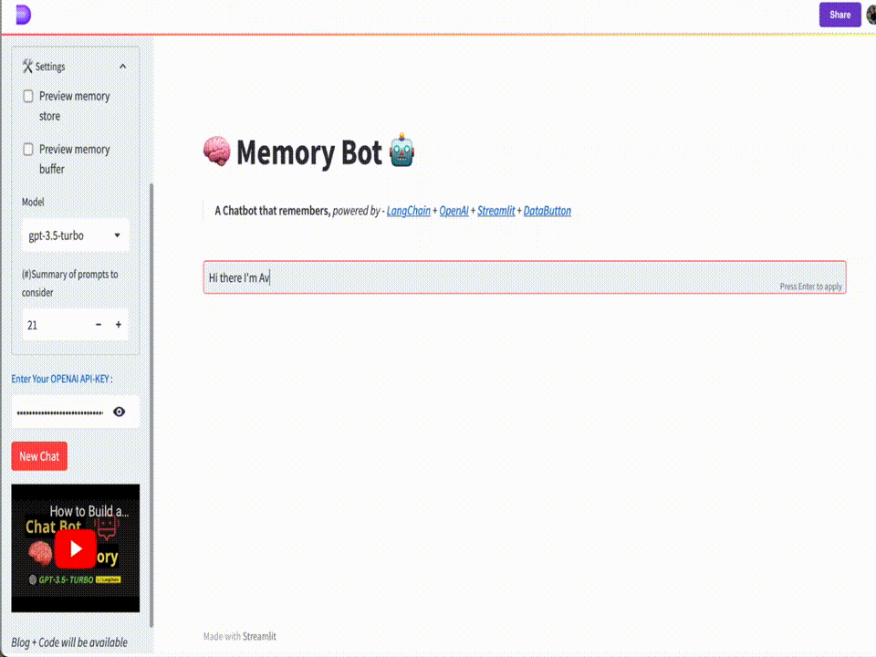
Task: Open the Streamlit link in subtitle
Action: [496, 211]
